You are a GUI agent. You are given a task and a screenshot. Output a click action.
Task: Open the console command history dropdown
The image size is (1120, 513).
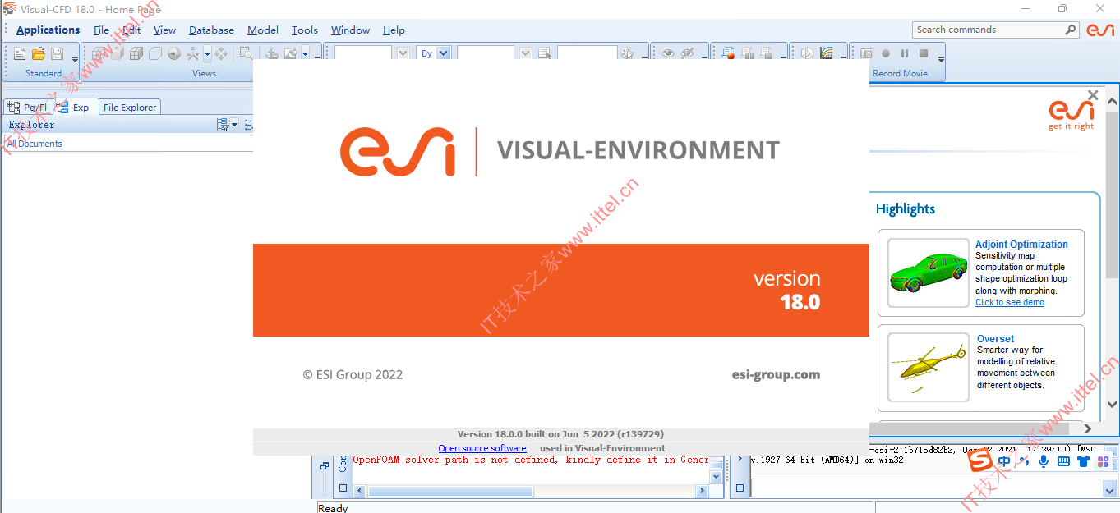click(x=1111, y=488)
